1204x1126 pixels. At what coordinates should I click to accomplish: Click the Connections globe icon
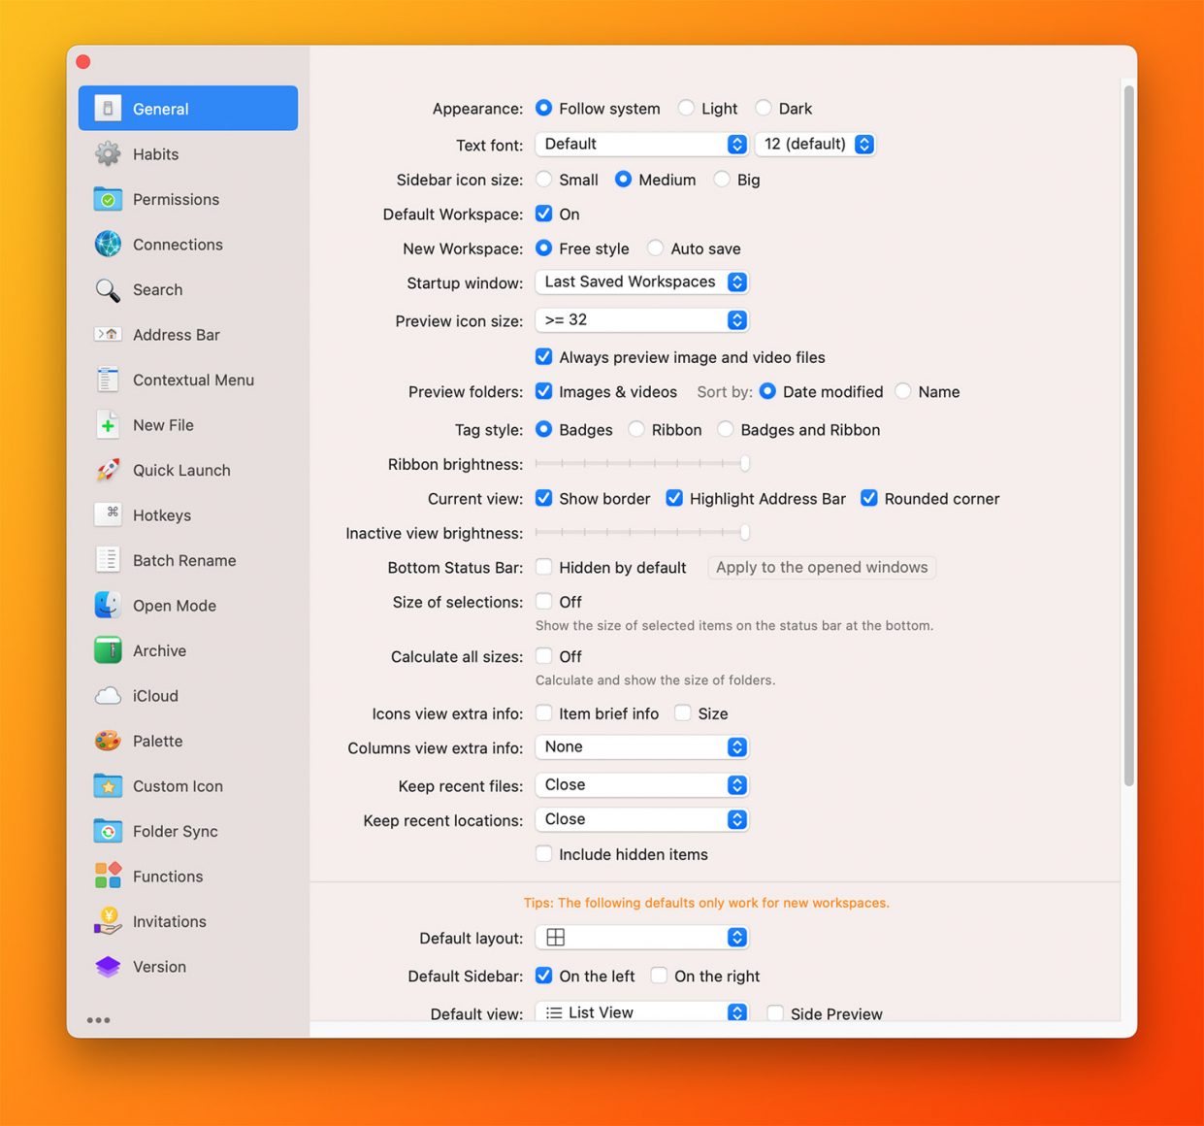pyautogui.click(x=108, y=245)
